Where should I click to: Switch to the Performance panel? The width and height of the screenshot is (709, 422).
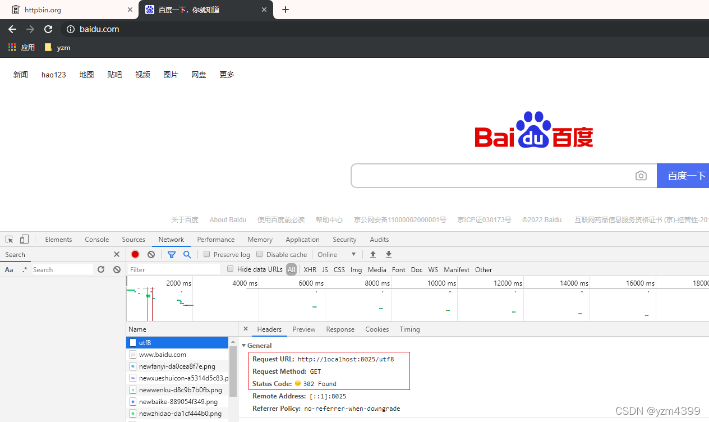pos(216,240)
